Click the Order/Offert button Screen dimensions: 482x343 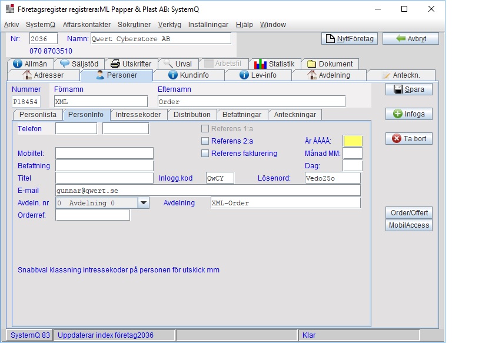[409, 213]
